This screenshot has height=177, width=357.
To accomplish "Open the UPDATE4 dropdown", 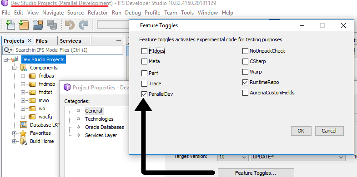I will (298, 157).
